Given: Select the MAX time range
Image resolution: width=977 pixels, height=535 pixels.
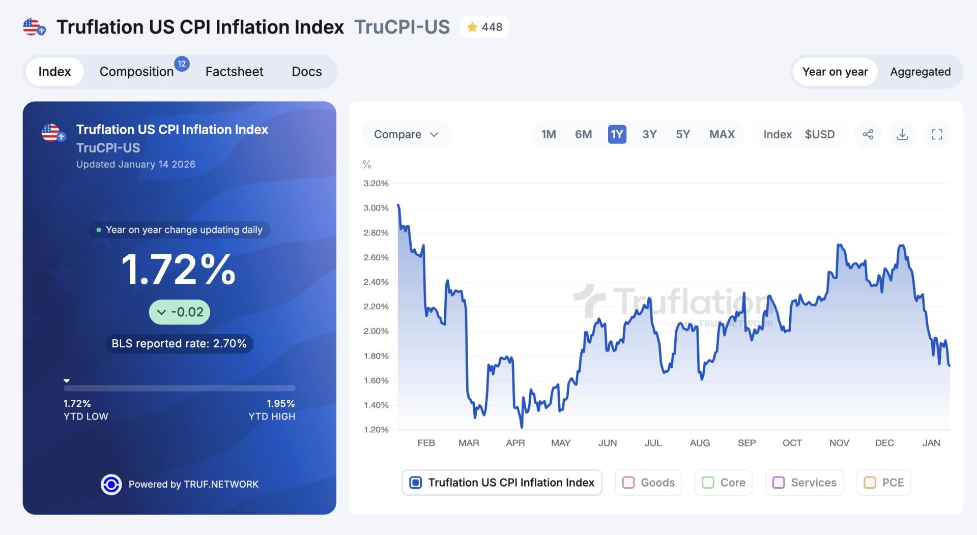Looking at the screenshot, I should (722, 134).
